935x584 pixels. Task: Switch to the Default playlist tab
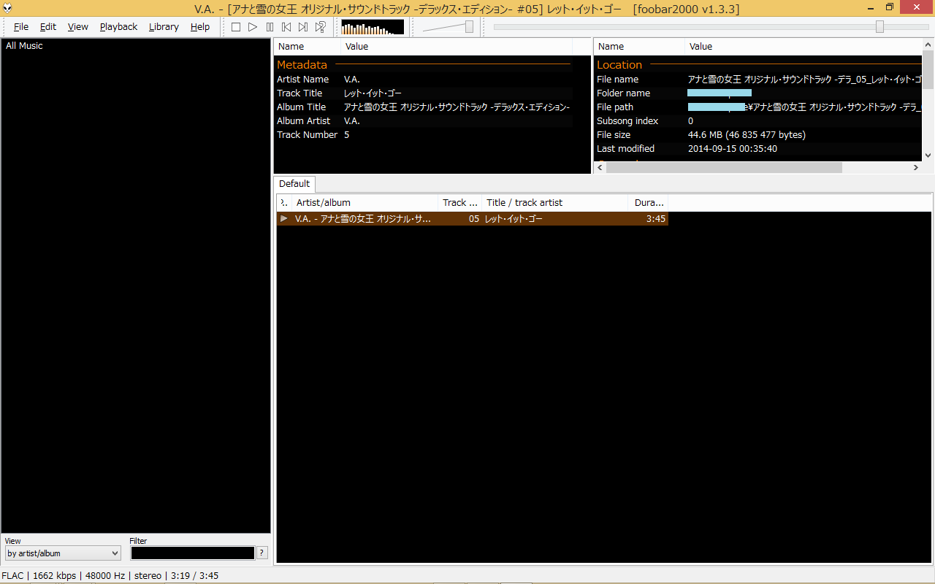(x=294, y=184)
